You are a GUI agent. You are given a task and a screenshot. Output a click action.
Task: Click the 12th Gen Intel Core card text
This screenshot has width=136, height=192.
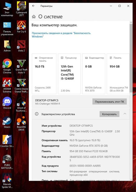[x=67, y=72]
